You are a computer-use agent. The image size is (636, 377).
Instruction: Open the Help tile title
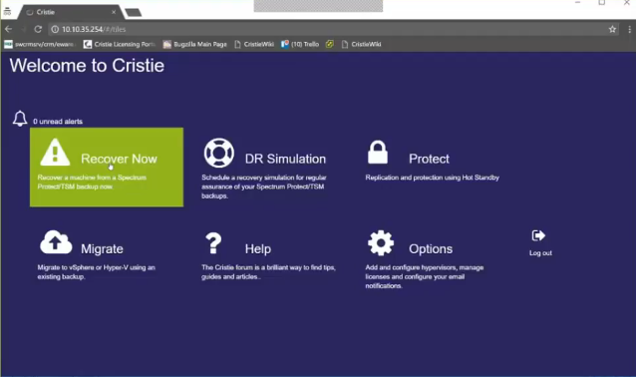(257, 248)
